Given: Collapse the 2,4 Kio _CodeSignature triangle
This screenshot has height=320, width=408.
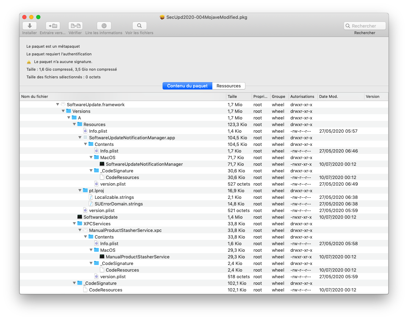Looking at the screenshot, I should click(91, 263).
